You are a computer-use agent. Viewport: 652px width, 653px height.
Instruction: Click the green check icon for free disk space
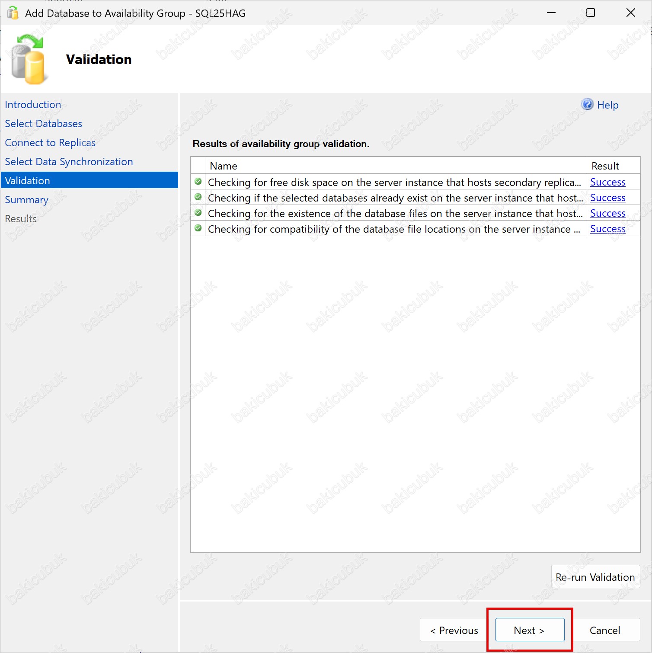[x=198, y=182]
